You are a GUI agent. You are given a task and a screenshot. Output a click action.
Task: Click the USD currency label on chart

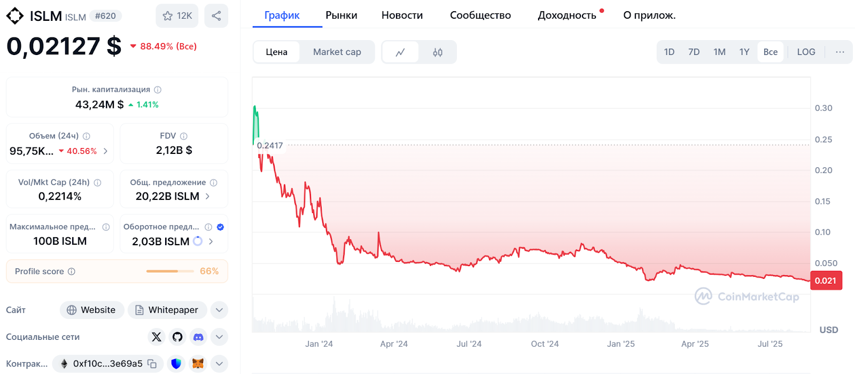coord(829,330)
